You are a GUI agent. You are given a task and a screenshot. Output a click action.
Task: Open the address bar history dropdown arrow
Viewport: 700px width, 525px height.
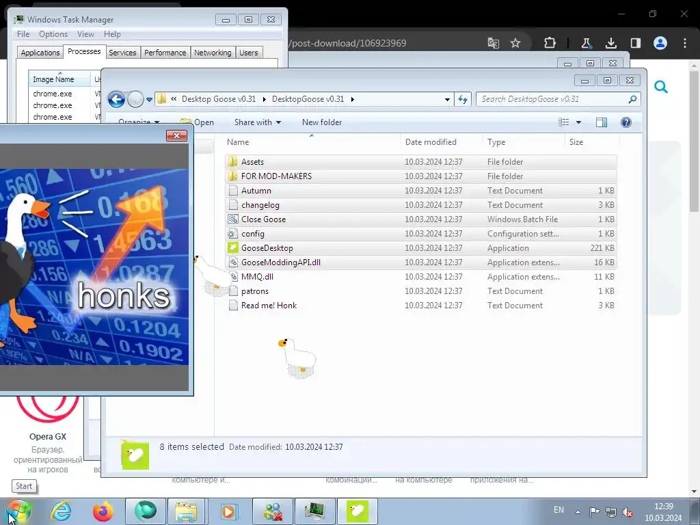[447, 100]
